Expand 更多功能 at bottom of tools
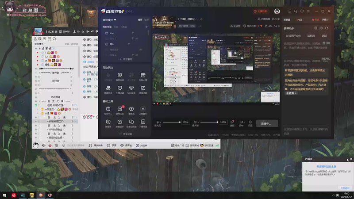 pyautogui.click(x=126, y=134)
